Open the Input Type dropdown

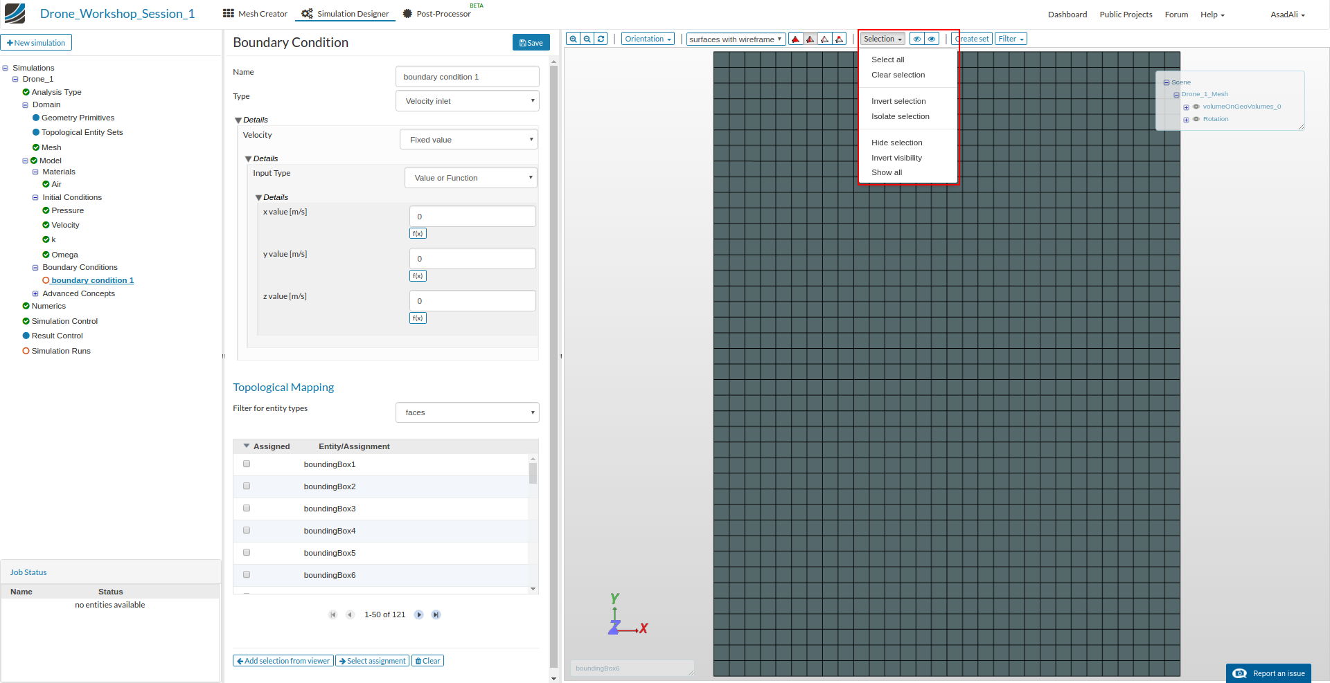point(471,178)
